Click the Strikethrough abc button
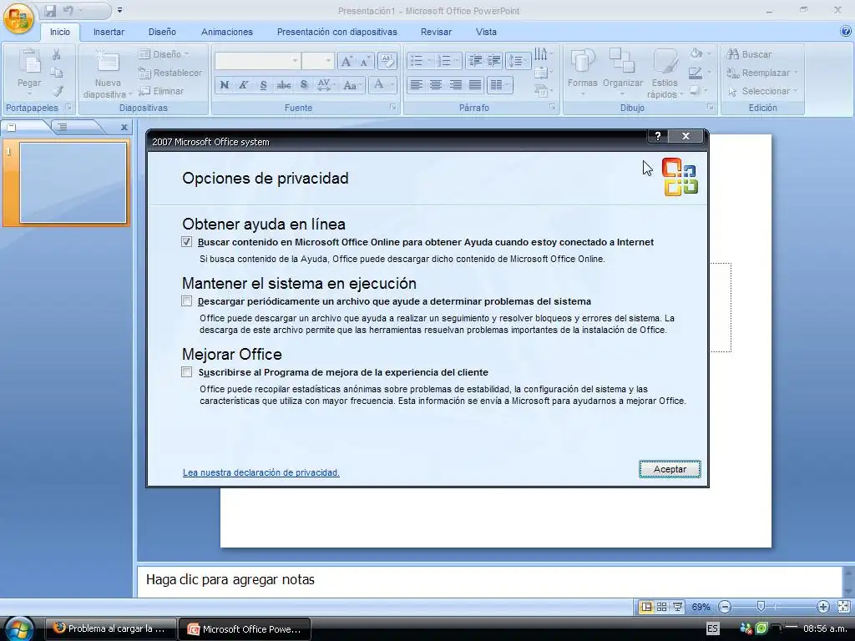 click(284, 85)
